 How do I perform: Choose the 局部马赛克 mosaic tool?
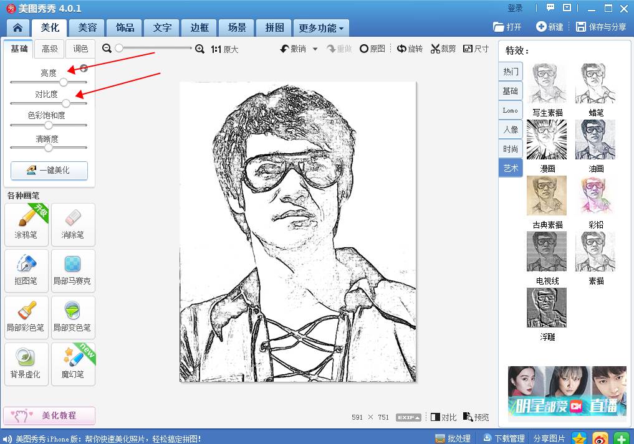[73, 270]
